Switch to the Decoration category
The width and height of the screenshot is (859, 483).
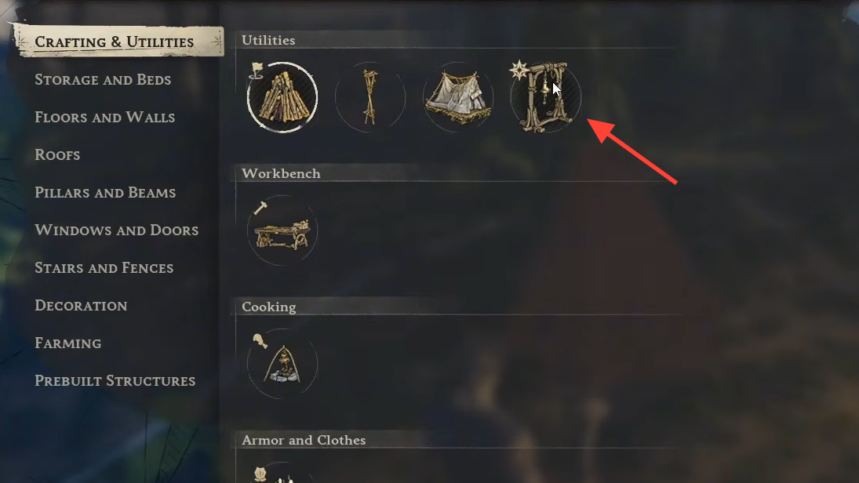point(81,306)
